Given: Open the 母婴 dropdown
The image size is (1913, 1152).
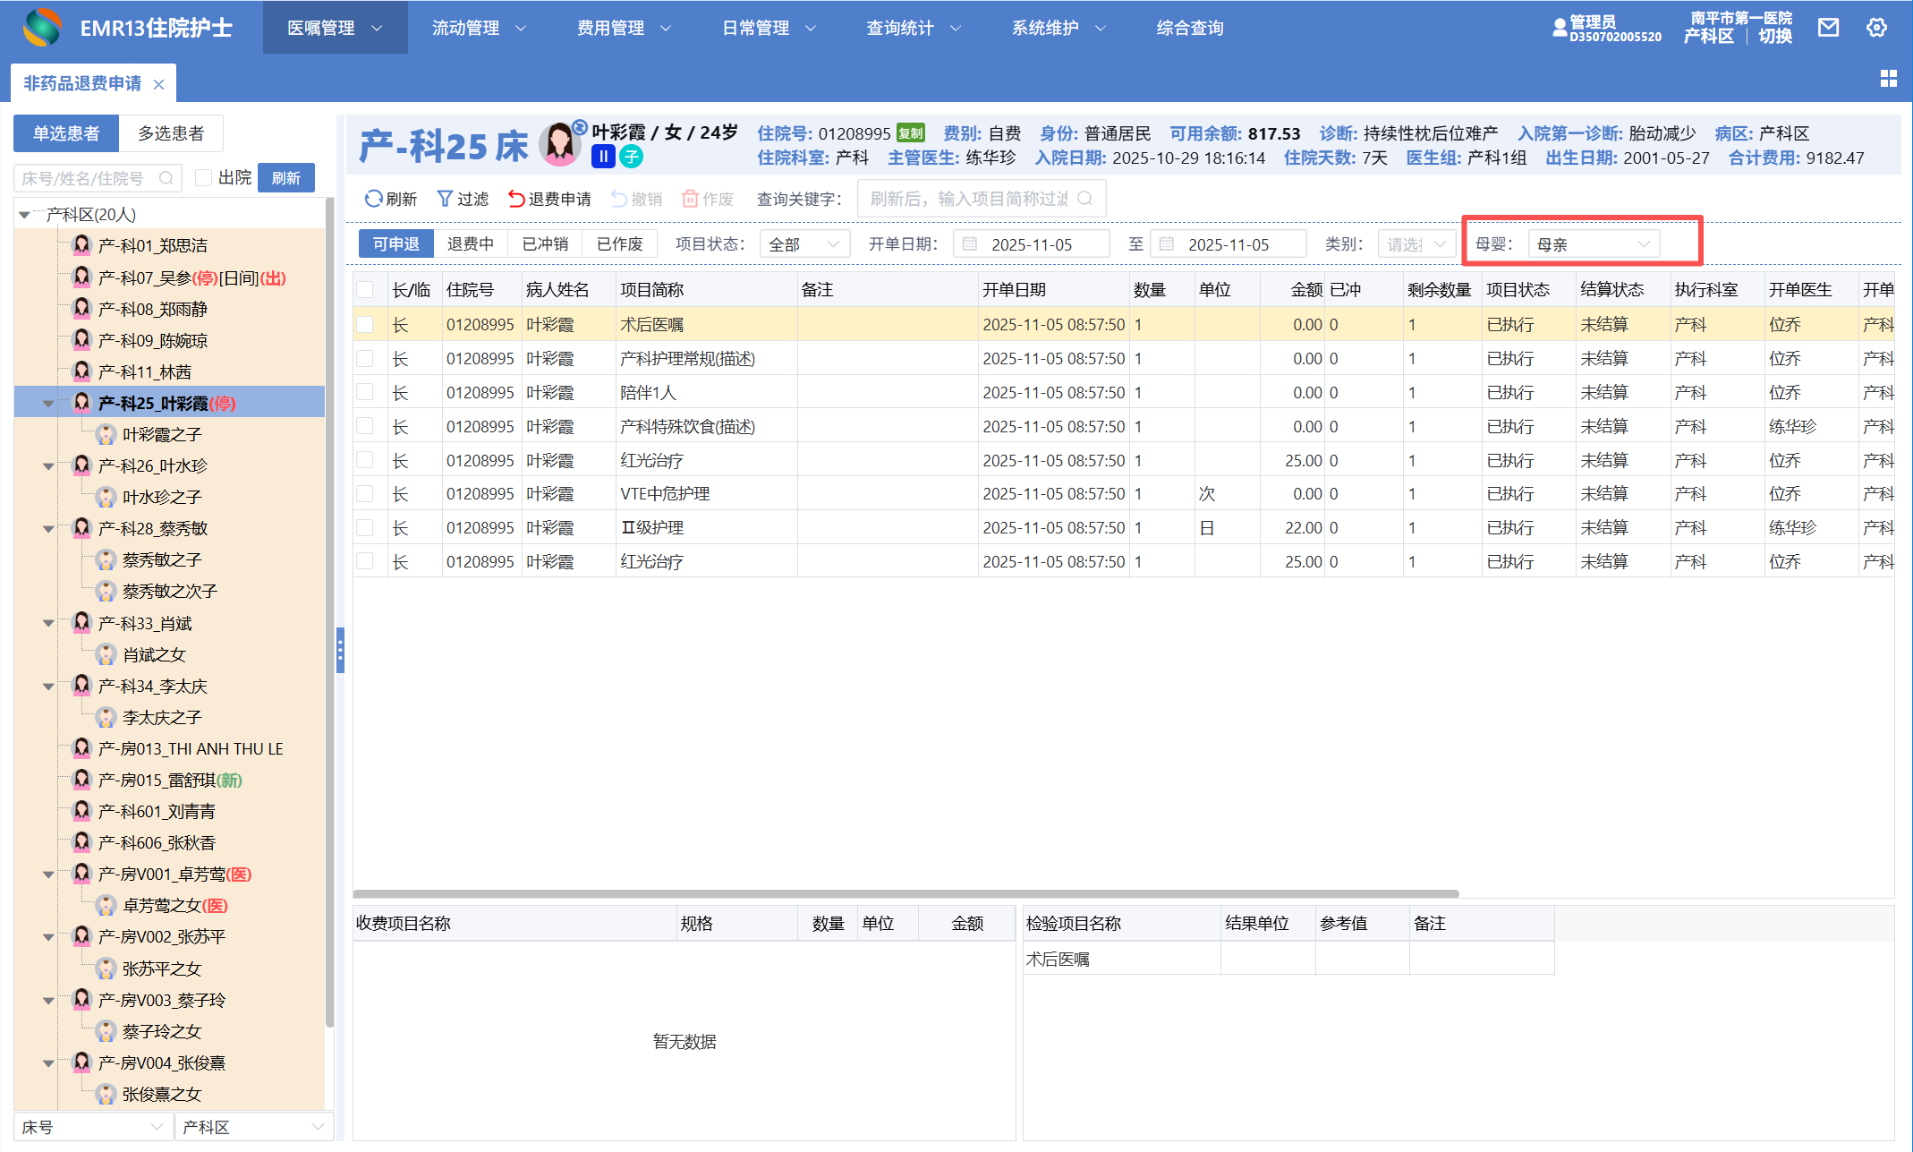Looking at the screenshot, I should pos(1593,244).
